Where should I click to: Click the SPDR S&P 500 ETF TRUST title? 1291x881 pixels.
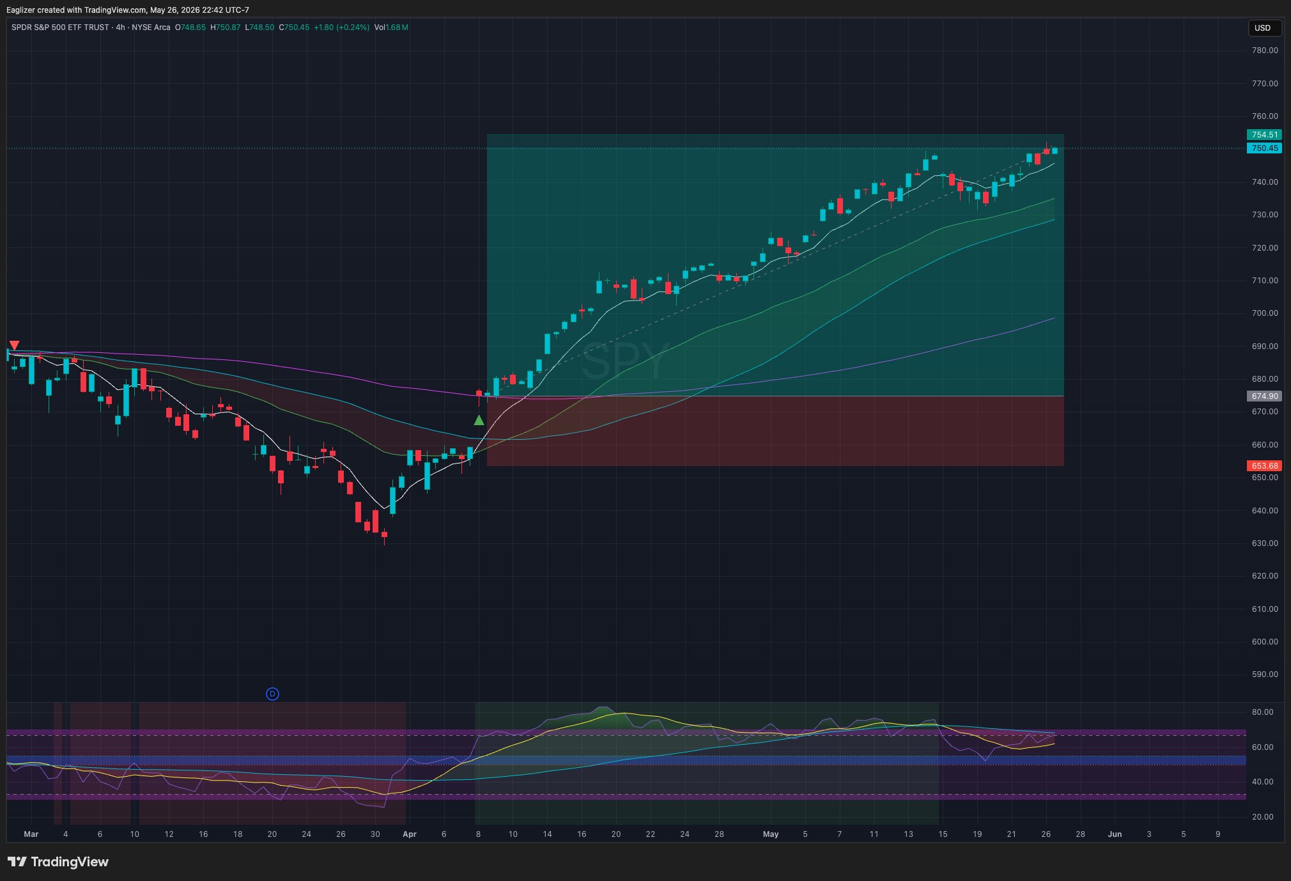pos(60,27)
